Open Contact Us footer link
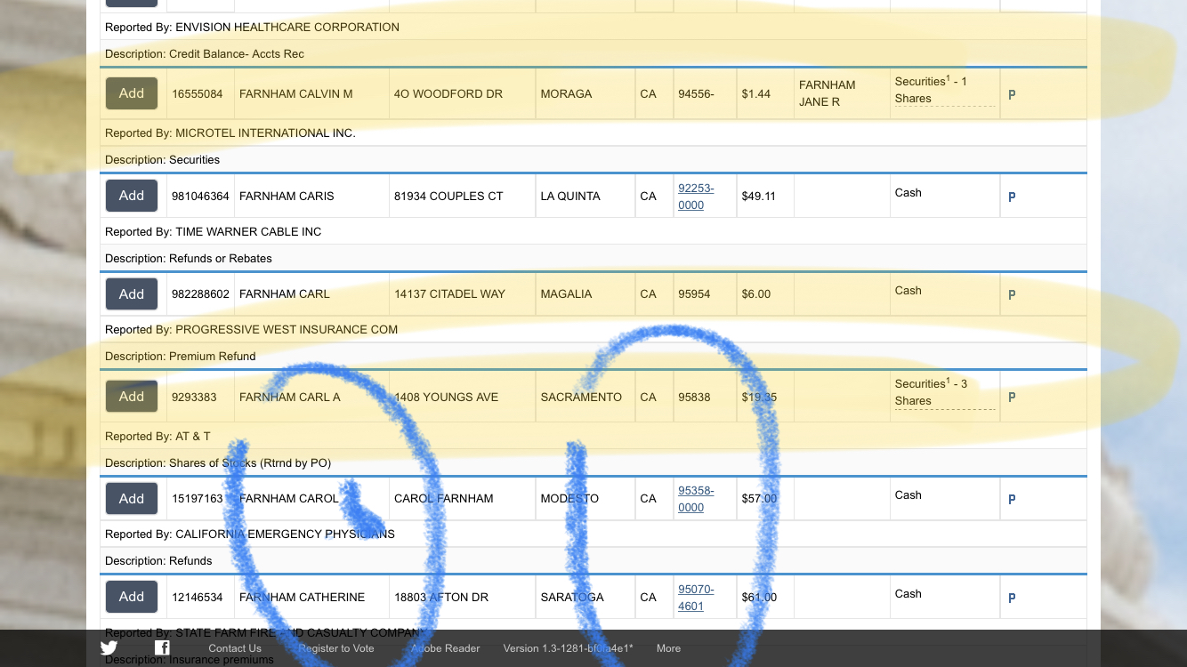This screenshot has height=667, width=1187. tap(235, 648)
